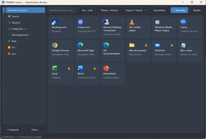Change theme via Thème : Ardoise button

[109, 10]
